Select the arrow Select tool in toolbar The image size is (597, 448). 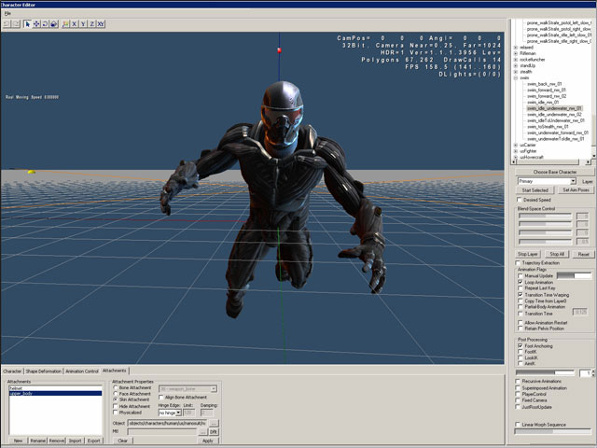28,23
